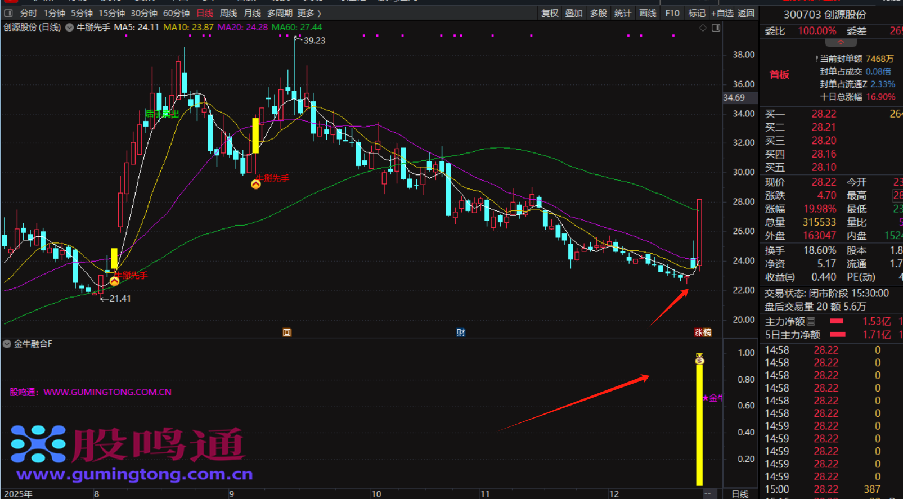Toggle the right panel layout icon
The width and height of the screenshot is (903, 499).
coord(716,28)
